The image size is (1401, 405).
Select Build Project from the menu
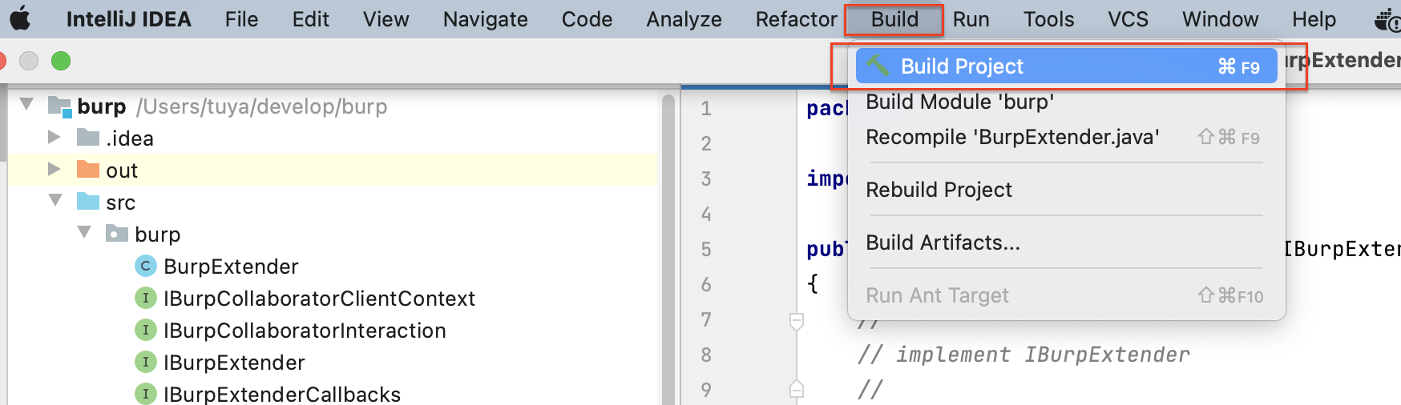coord(962,66)
